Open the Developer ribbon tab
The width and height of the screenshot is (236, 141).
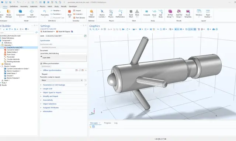tap(73, 7)
